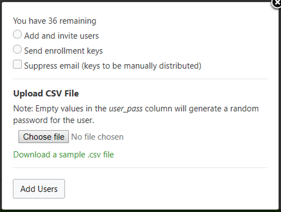Click the italic user_pass column name

click(126, 109)
